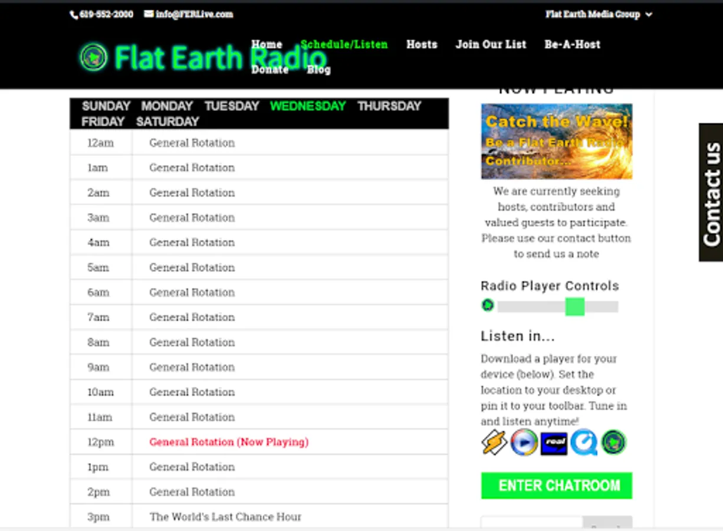Click the 6am General Rotation row
The height and width of the screenshot is (531, 723).
259,292
